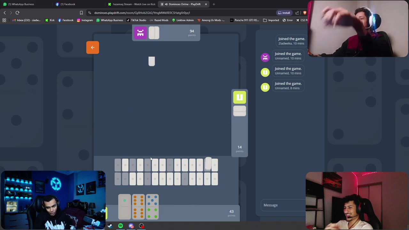The width and height of the screenshot is (409, 230).
Task: Select the orange six-six domino tile
Action: coord(138,207)
